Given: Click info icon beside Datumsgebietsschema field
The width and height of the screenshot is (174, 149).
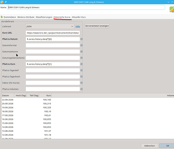Looking at the screenshot, I should click(x=81, y=58).
